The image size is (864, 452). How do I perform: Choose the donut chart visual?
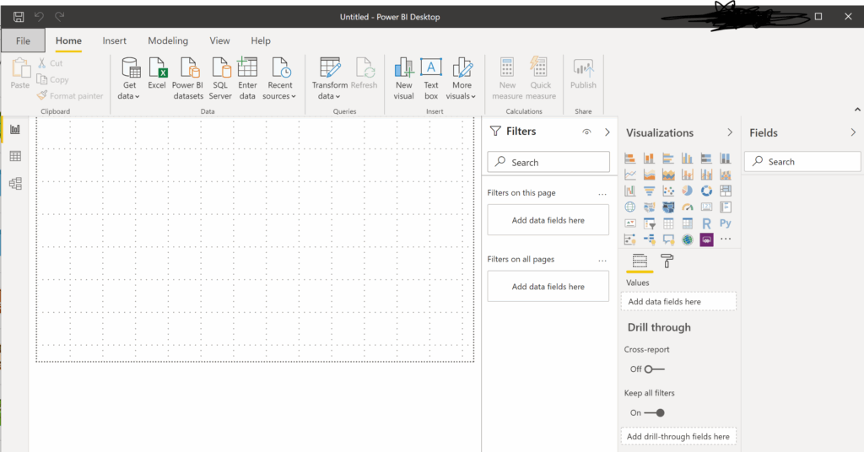tap(706, 191)
